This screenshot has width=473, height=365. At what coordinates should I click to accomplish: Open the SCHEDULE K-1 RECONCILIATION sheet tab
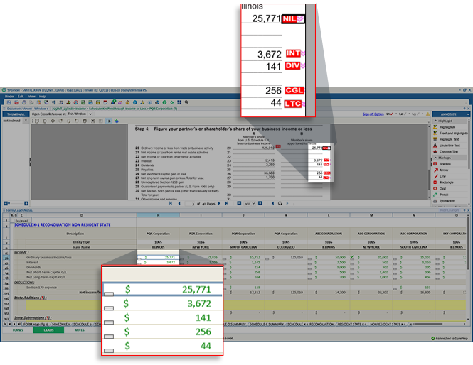tap(310, 325)
